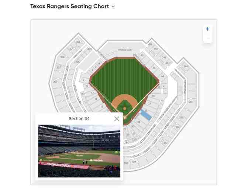Select section 247 on the chart
Screen dimensions: 248x188
pos(167,63)
